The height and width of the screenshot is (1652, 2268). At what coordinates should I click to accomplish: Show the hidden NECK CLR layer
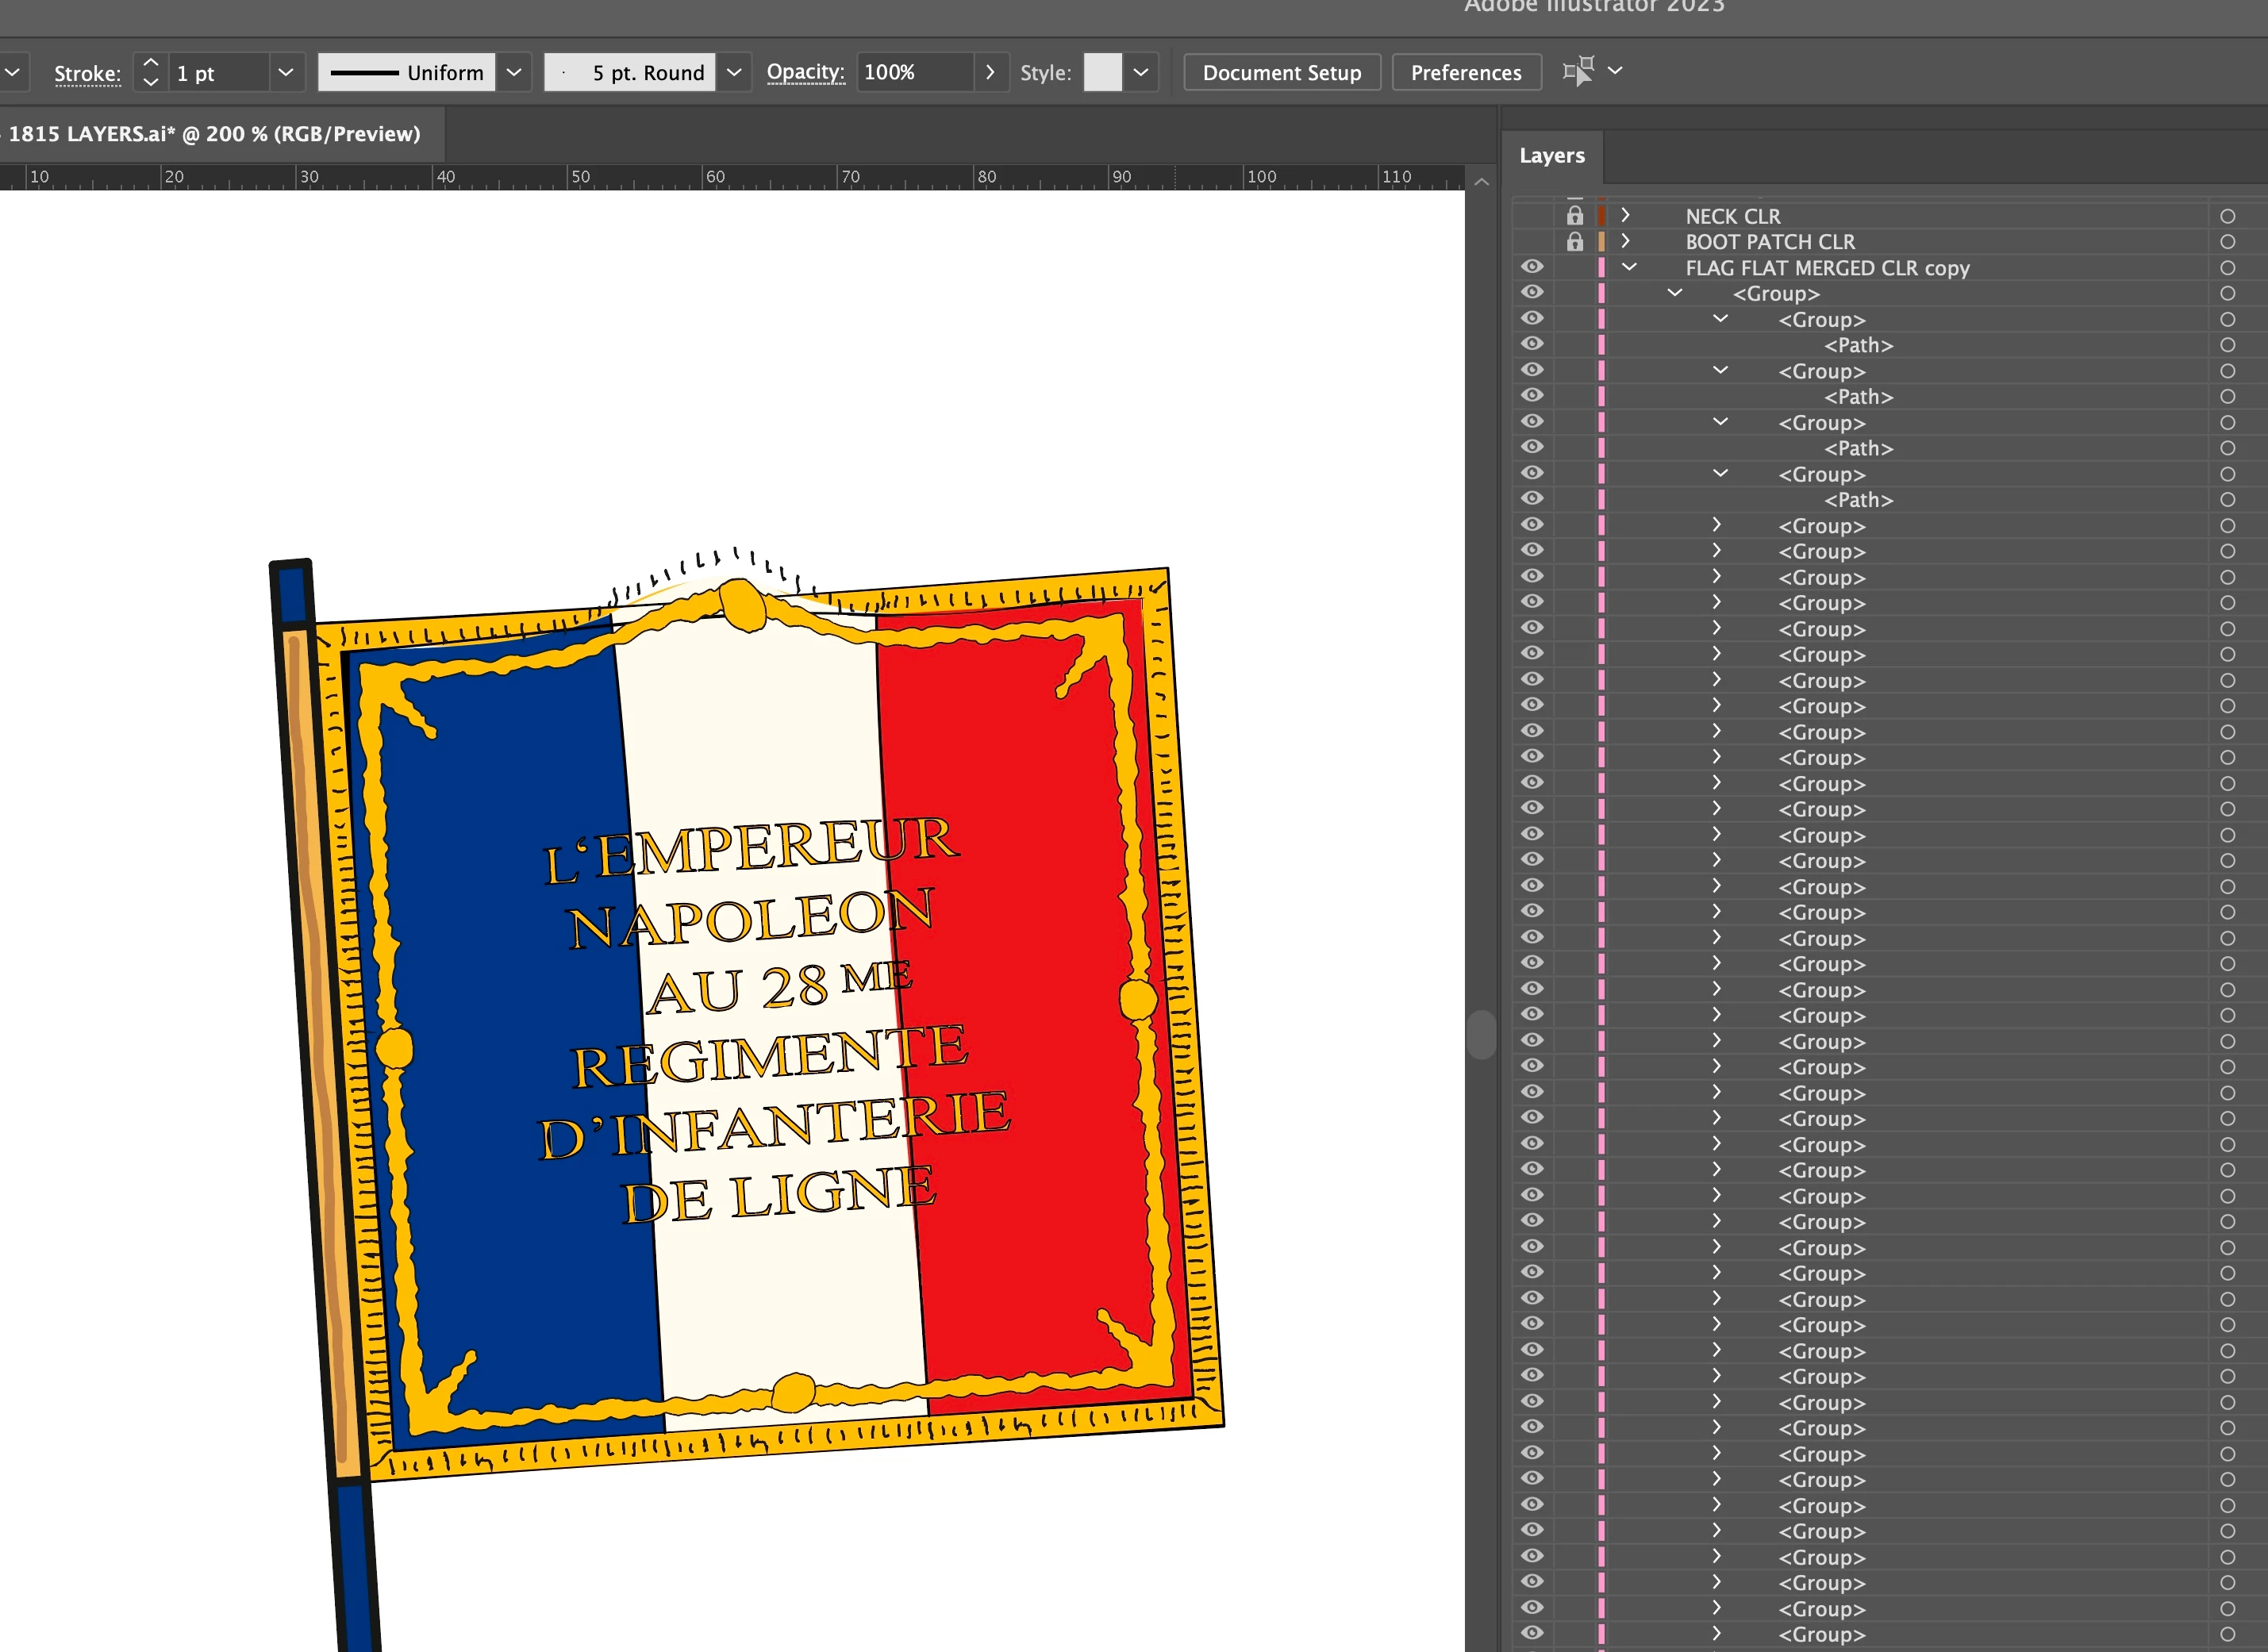click(x=1532, y=216)
